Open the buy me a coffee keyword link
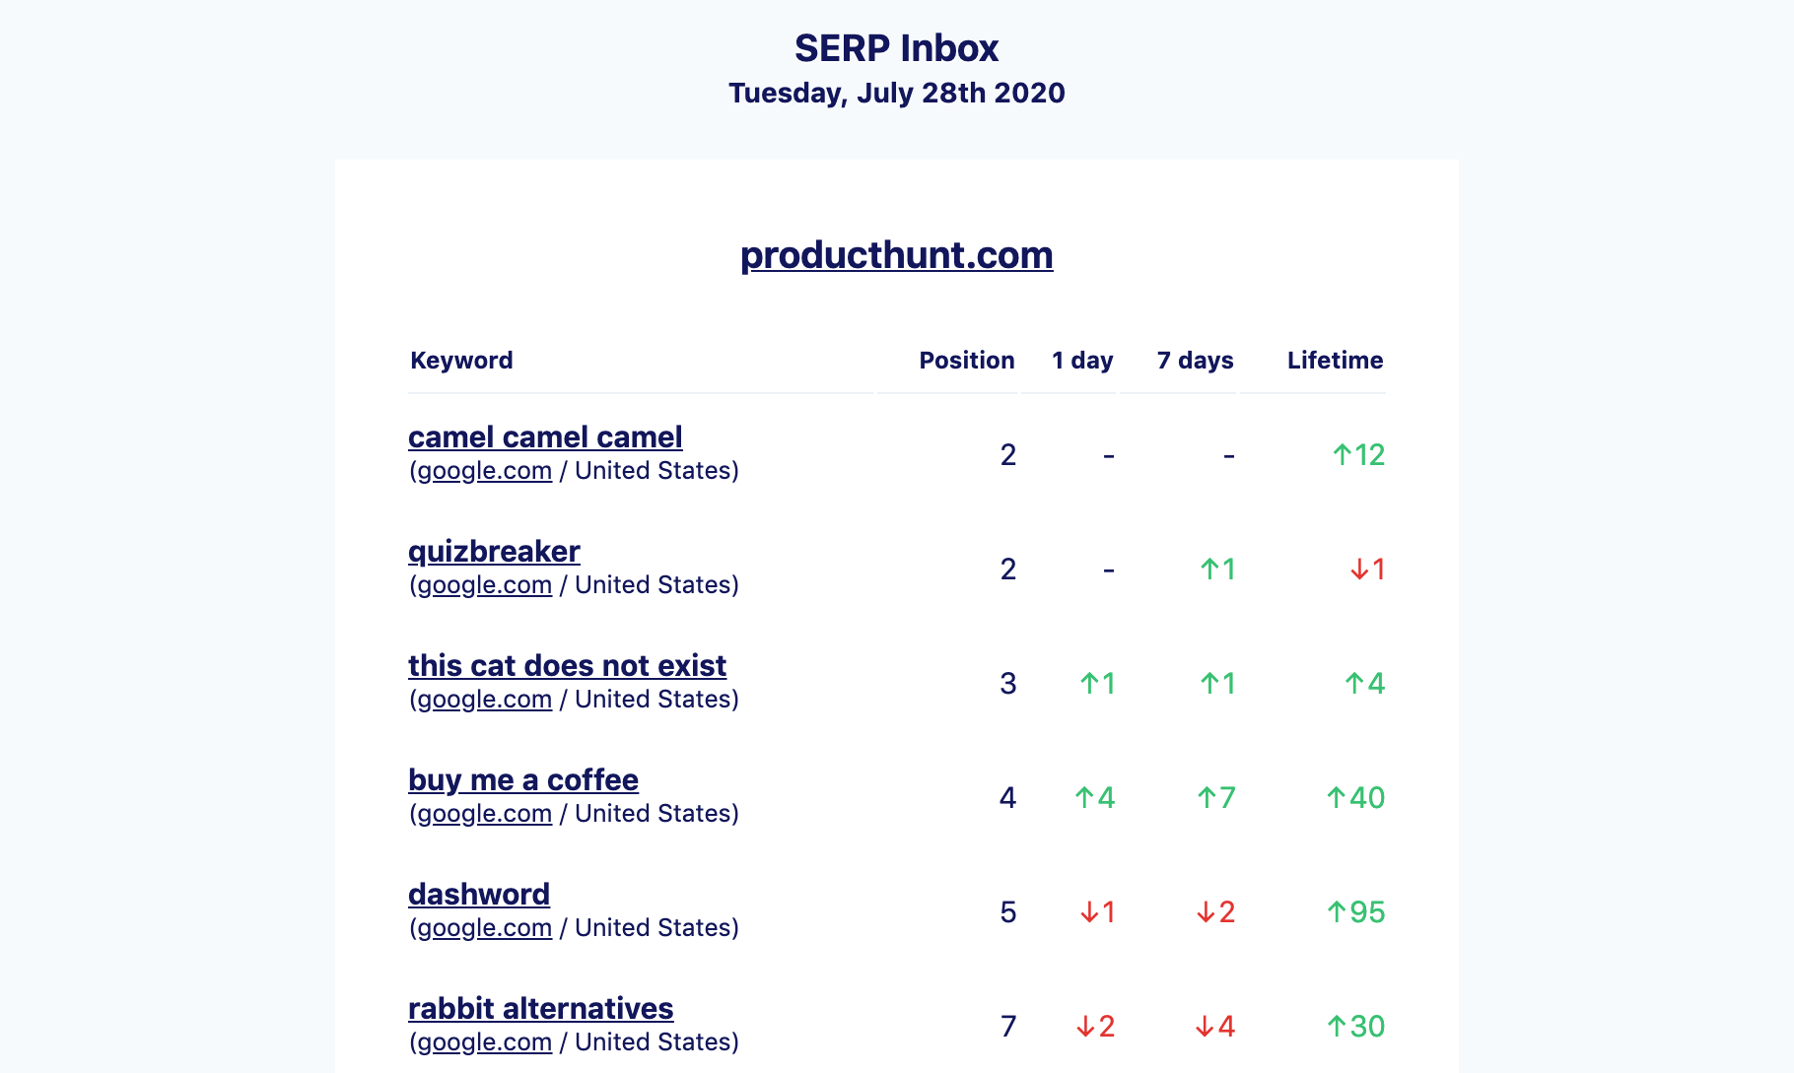Image resolution: width=1794 pixels, height=1073 pixels. [x=523, y=779]
